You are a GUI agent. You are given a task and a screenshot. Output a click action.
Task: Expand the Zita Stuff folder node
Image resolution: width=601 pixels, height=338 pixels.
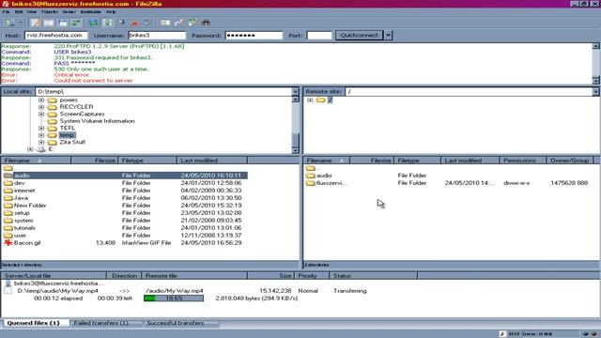pyautogui.click(x=41, y=142)
